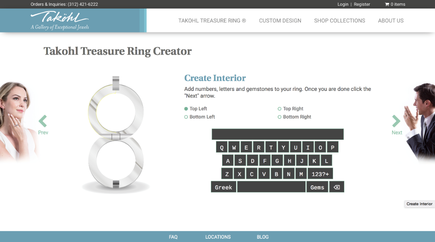Tap the X key on the keyboard
435x242 pixels.
[x=239, y=174]
